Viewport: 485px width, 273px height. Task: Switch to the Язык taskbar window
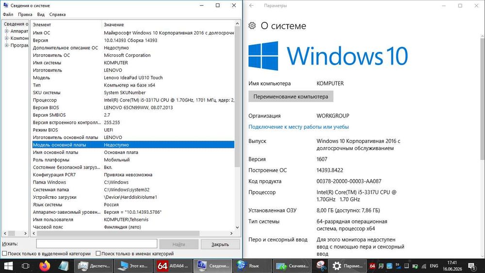pos(252,266)
